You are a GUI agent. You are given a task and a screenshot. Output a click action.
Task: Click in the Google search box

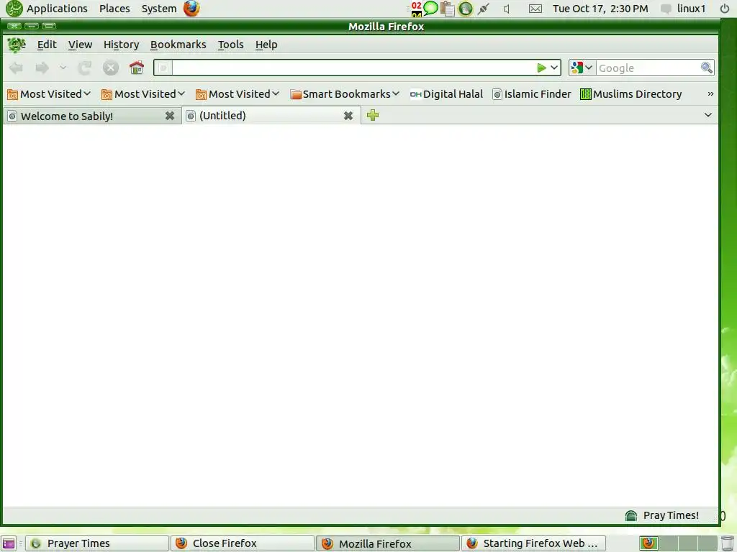tap(648, 68)
